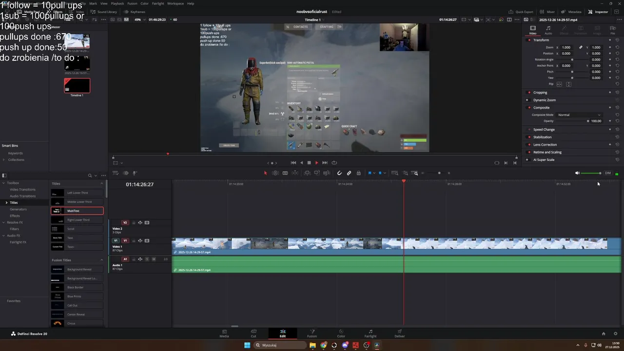Go to the Deliver page

click(400, 333)
